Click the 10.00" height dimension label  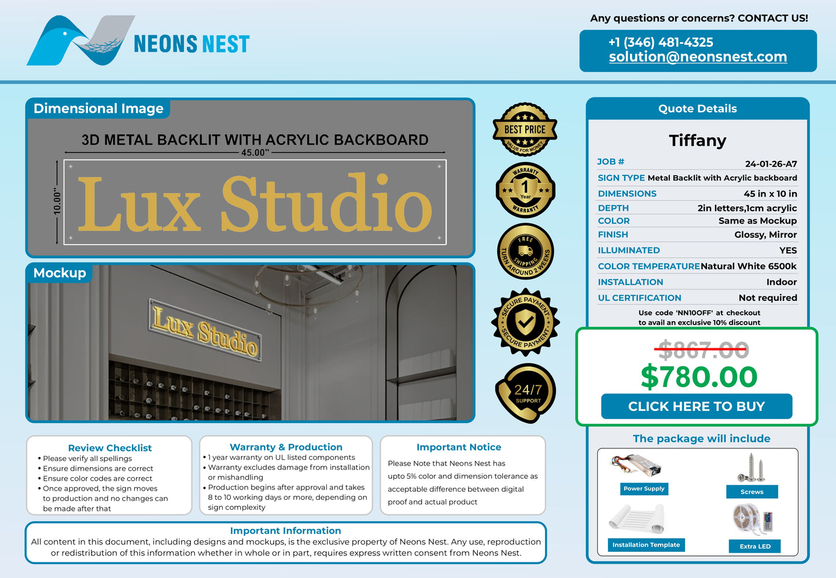click(57, 201)
